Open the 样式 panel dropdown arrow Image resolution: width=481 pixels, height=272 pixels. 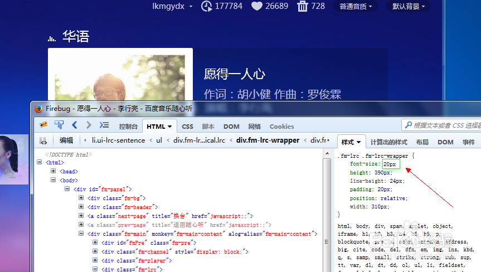coord(358,142)
